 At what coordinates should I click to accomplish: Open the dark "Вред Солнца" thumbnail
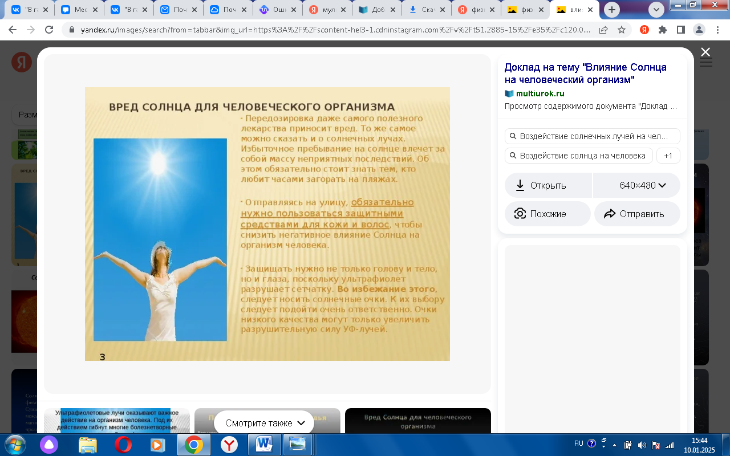418,421
